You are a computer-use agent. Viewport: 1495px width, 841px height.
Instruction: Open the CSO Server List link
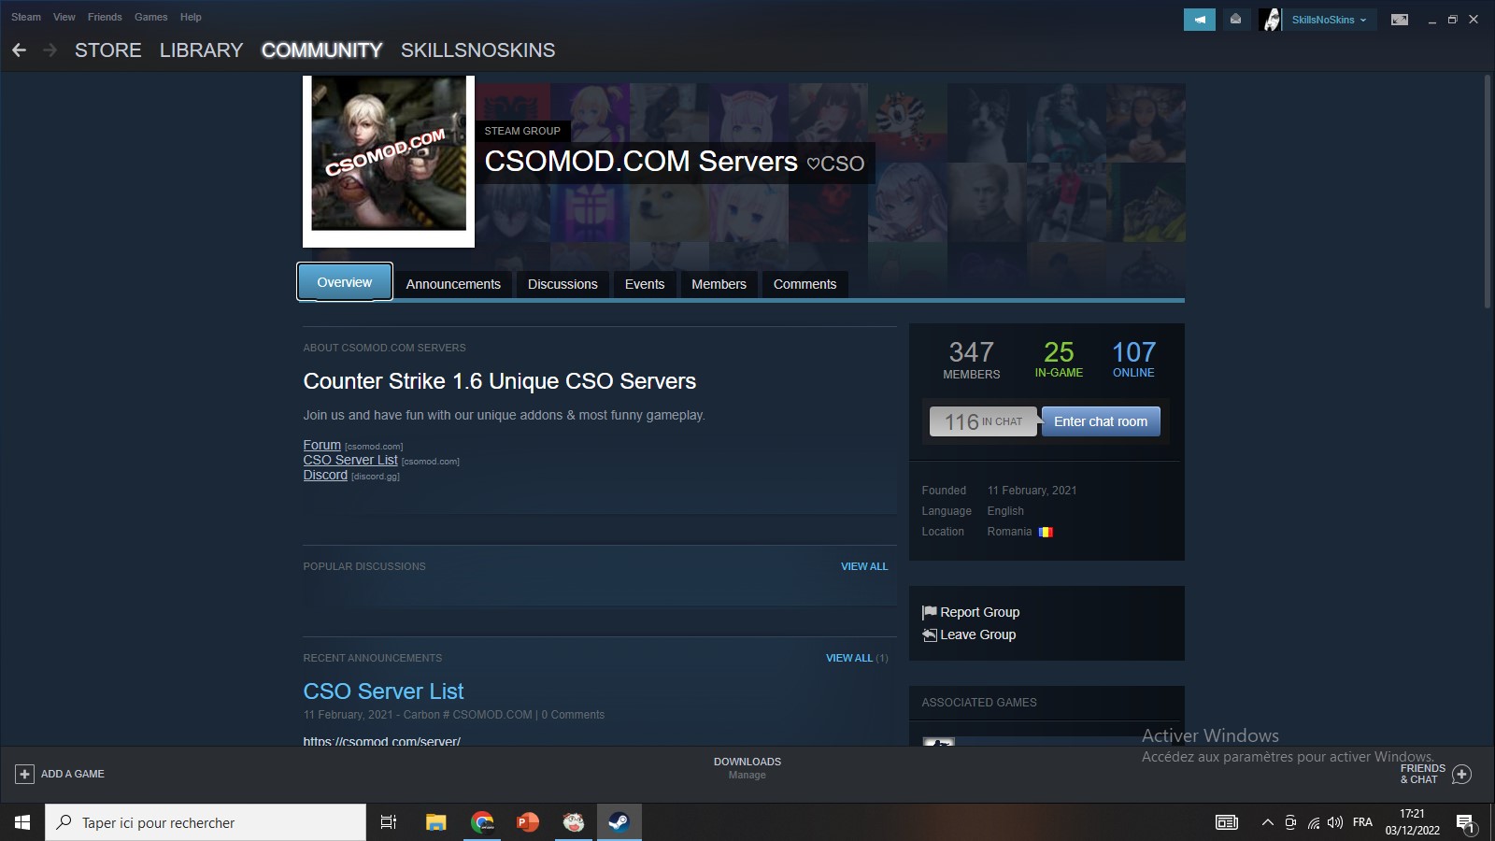pos(350,460)
